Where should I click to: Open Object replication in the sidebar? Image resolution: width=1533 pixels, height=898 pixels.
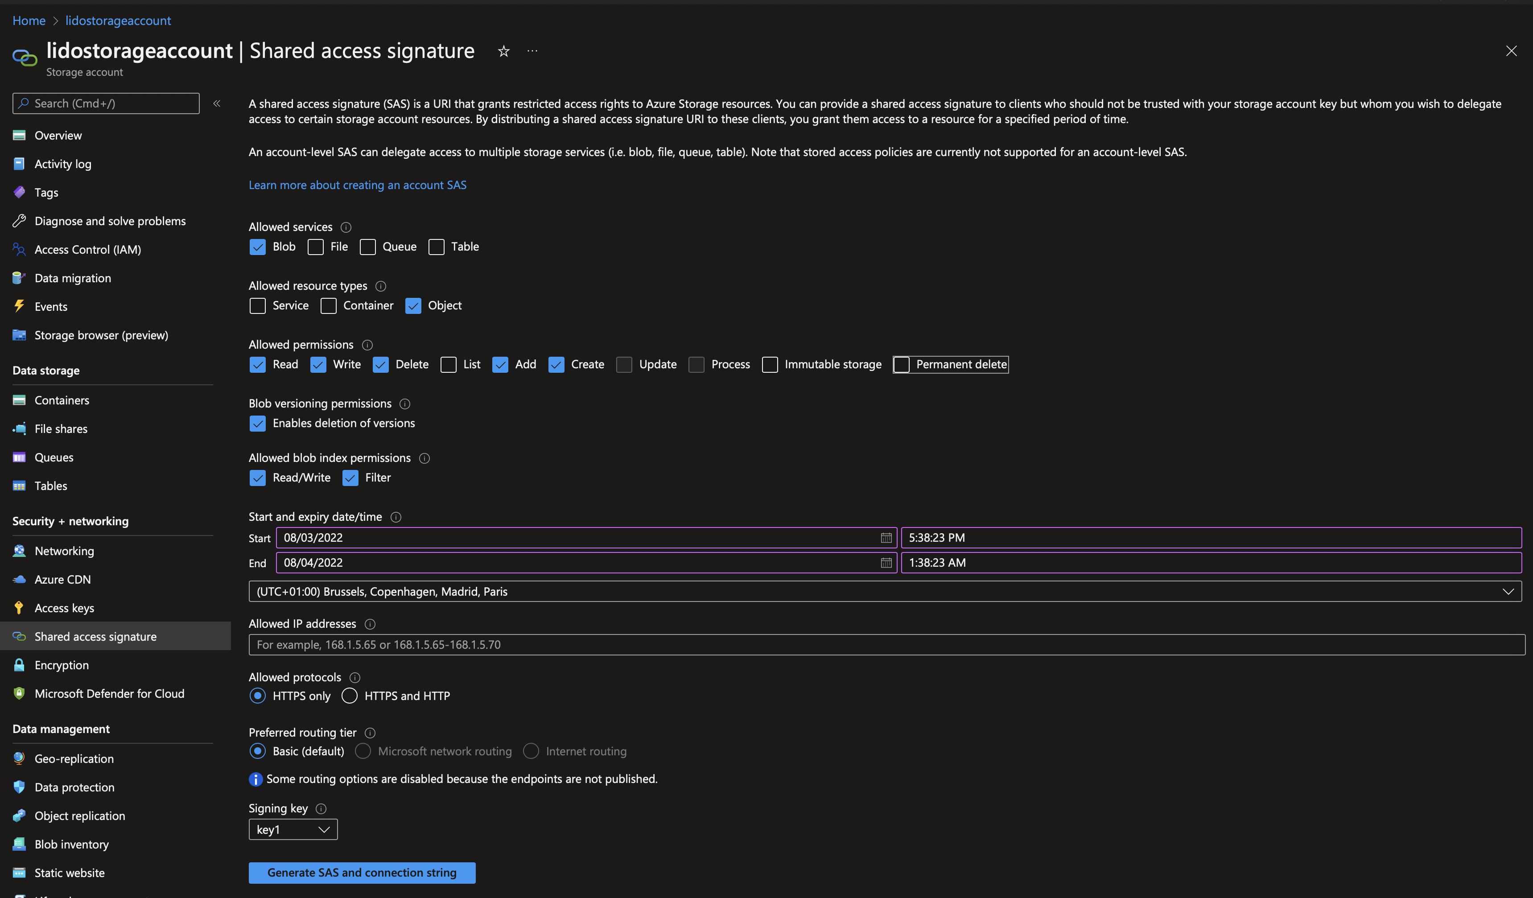pyautogui.click(x=80, y=816)
